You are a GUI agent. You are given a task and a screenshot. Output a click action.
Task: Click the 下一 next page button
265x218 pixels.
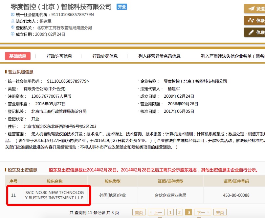(203, 212)
